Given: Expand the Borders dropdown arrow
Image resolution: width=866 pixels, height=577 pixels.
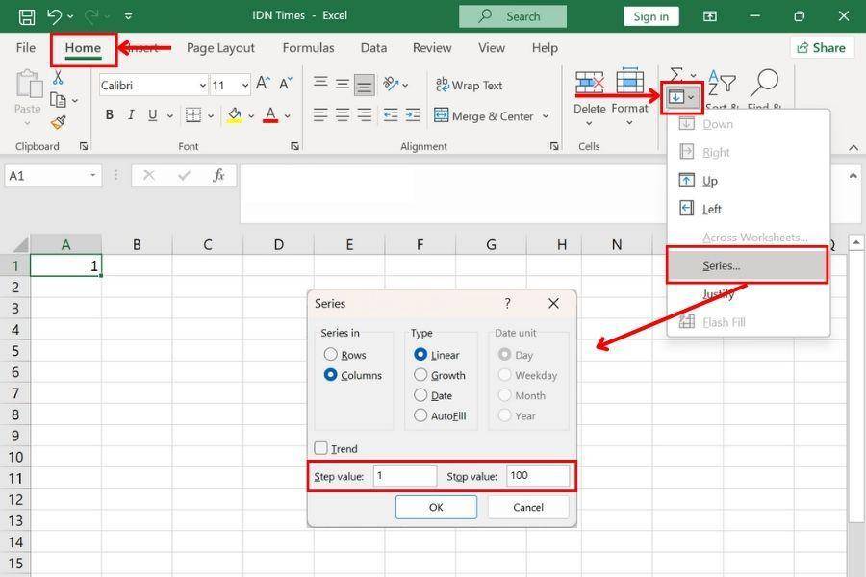Looking at the screenshot, I should (x=211, y=116).
